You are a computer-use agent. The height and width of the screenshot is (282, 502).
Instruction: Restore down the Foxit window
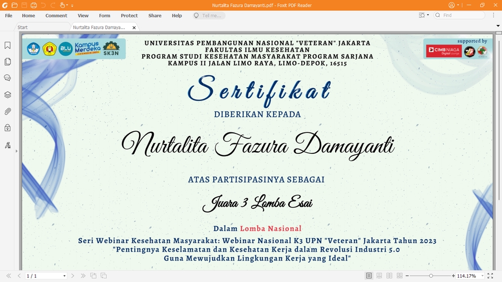point(482,5)
